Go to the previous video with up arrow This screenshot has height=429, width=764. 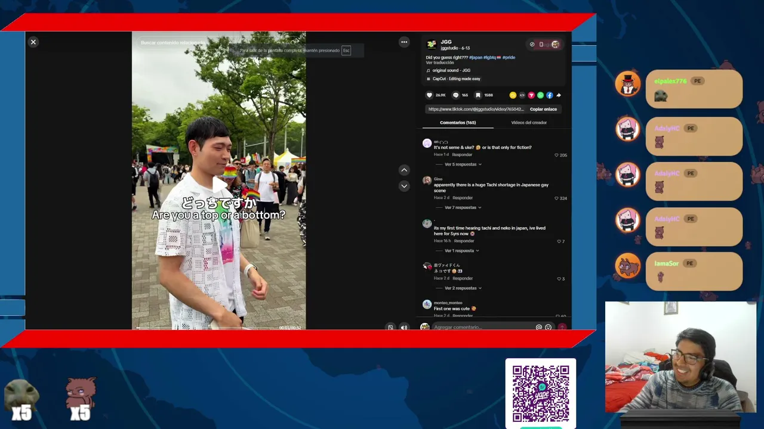tap(404, 170)
